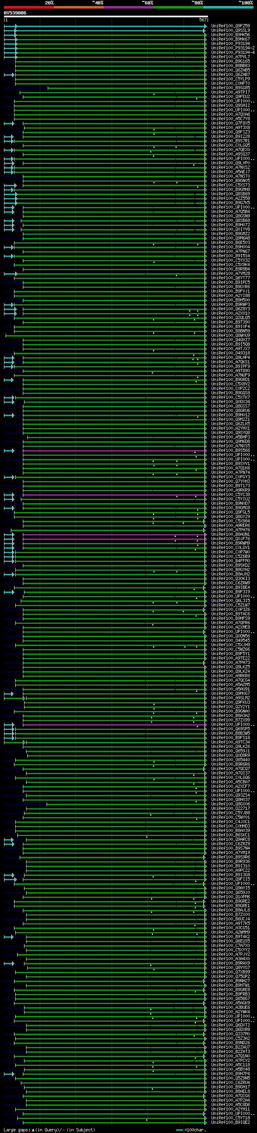This screenshot has height=1133, width=257.
Task: Select label UniRef100_C5YT18
Action: click(x=230, y=1118)
